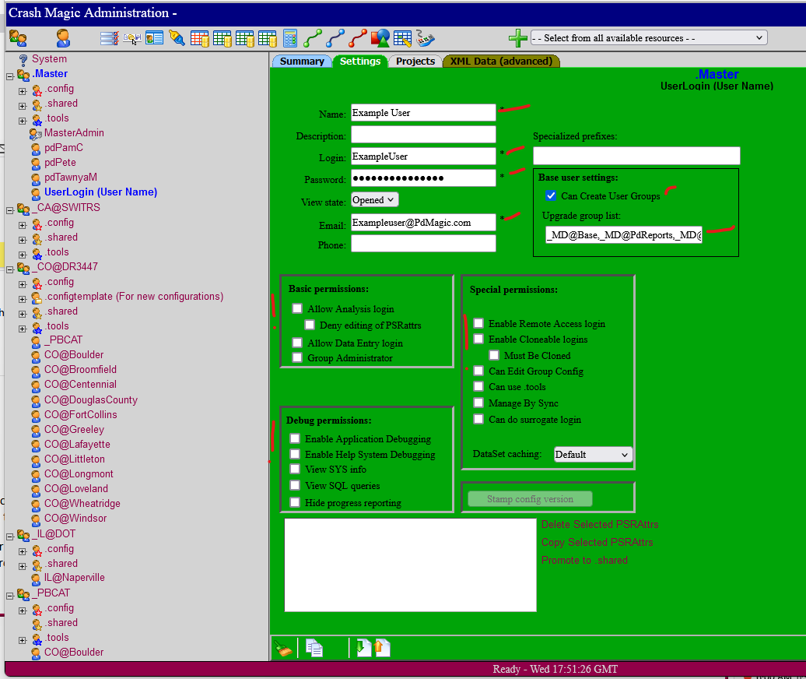
Task: Select the highlighter pen toolbar icon
Action: click(x=177, y=38)
